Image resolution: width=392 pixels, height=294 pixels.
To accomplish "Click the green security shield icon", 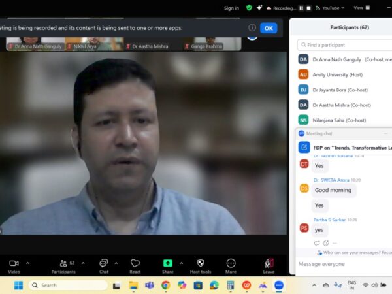I will click(249, 8).
